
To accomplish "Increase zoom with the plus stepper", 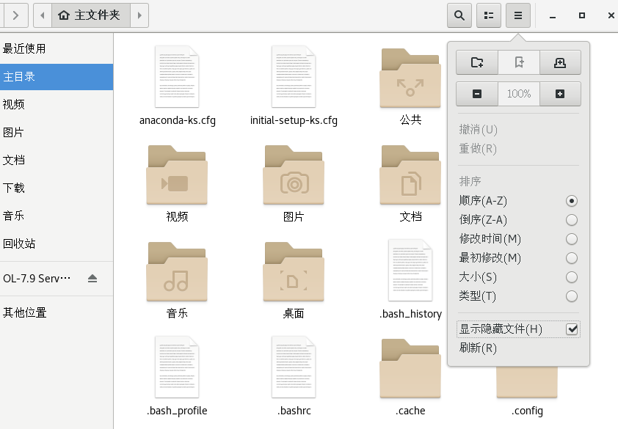I will (x=559, y=94).
